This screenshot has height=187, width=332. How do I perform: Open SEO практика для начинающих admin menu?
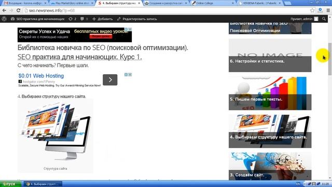pos(37,19)
